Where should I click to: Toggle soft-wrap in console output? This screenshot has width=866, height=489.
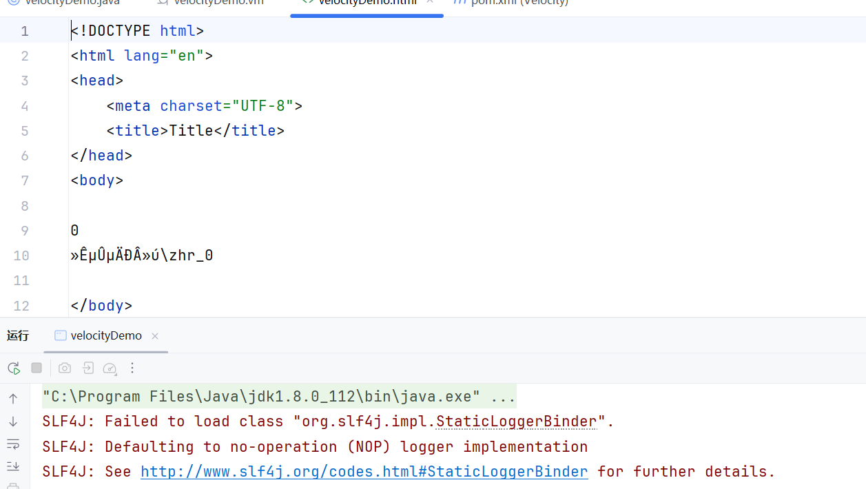tap(13, 444)
